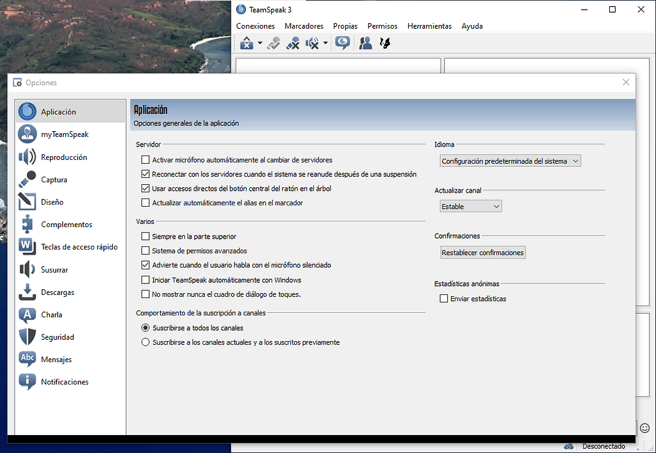This screenshot has height=453, width=656.
Task: Click the mute speakers toolbar icon
Action: (x=312, y=44)
